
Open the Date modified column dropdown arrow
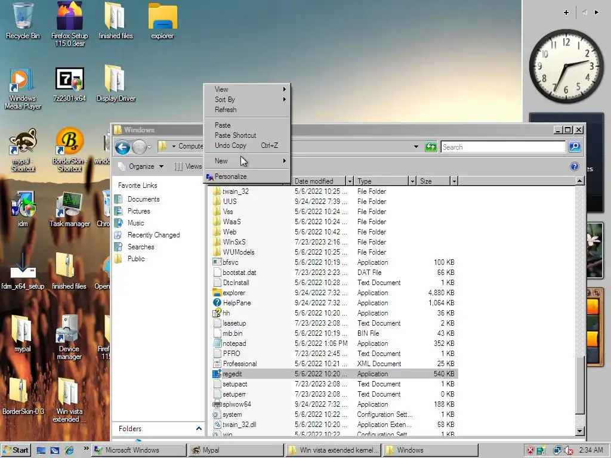point(350,181)
